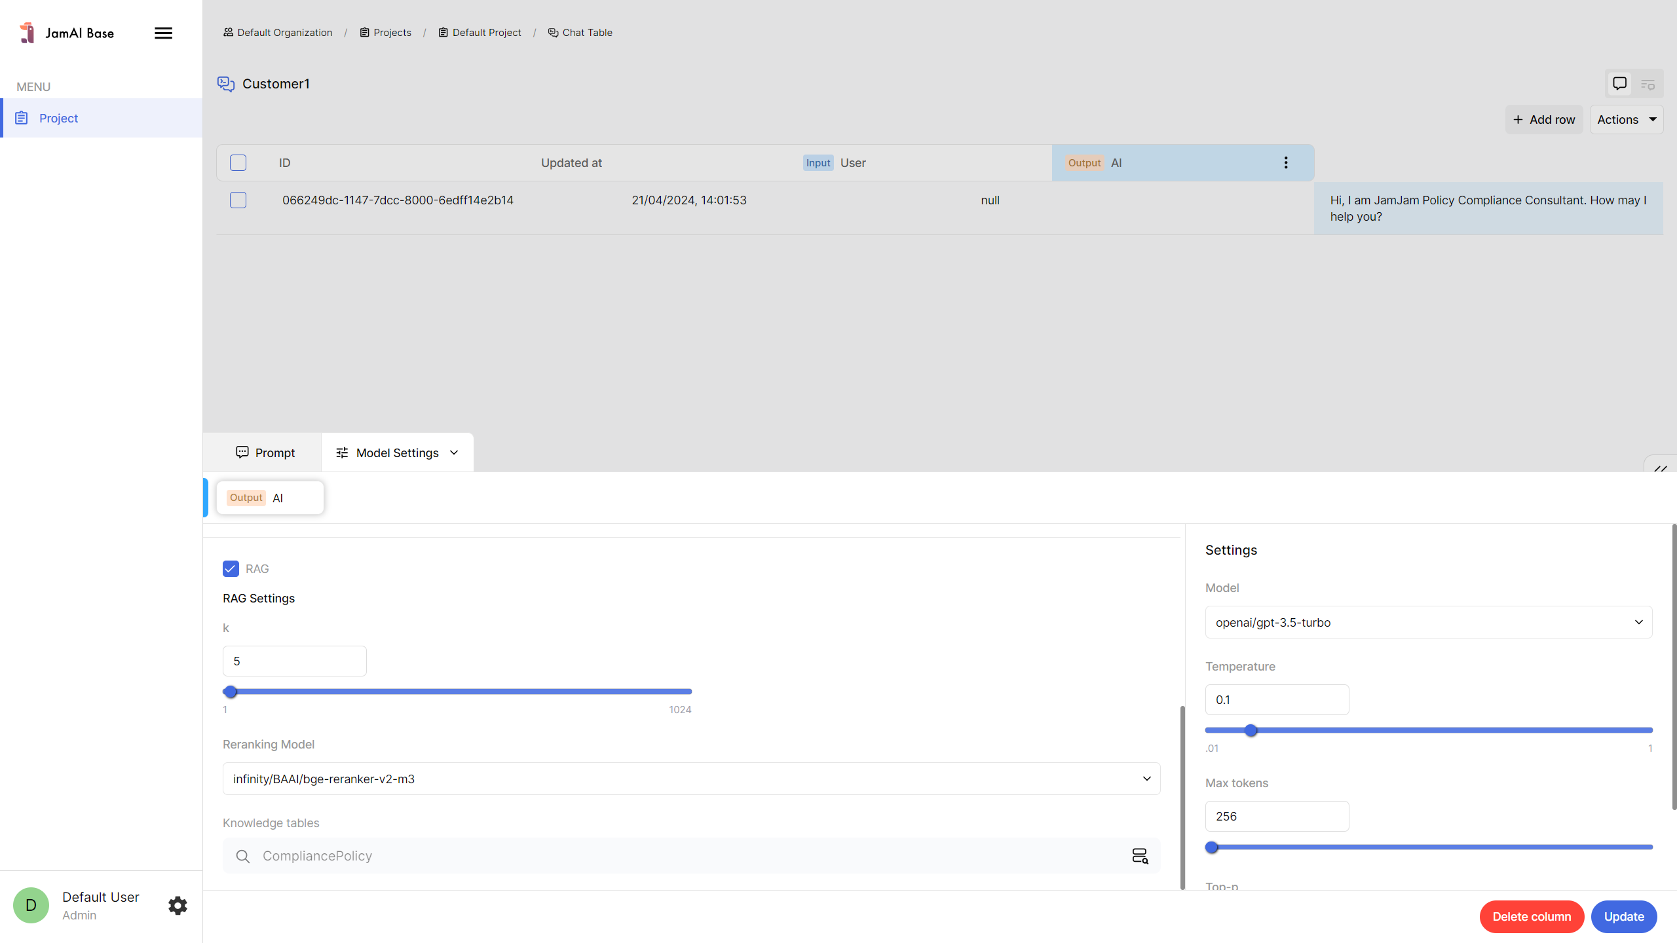Click the AI column three-dot menu
1677x943 pixels.
pos(1286,162)
